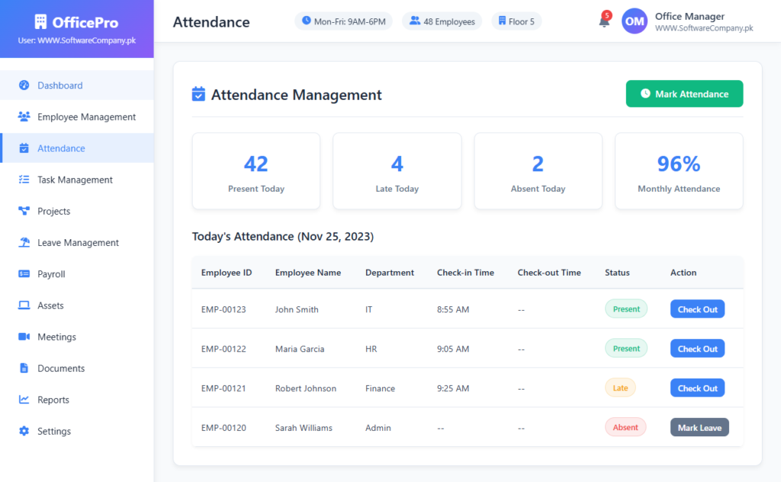Go to Task Management section
Viewport: 781px width, 482px height.
tap(75, 180)
